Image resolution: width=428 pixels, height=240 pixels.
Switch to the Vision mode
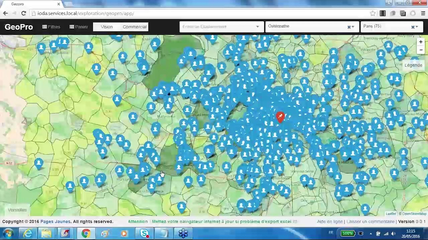(107, 27)
